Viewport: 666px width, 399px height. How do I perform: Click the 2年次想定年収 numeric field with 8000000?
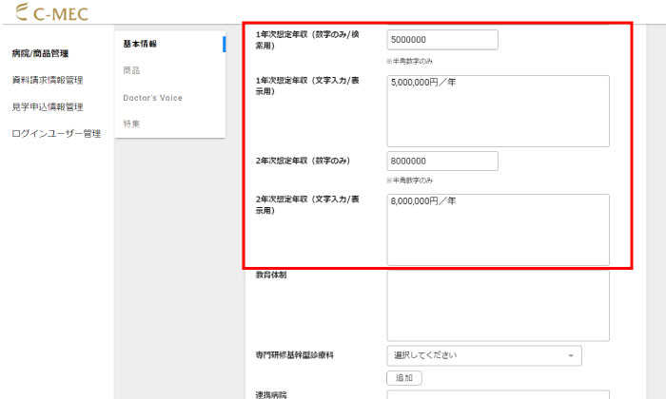442,161
